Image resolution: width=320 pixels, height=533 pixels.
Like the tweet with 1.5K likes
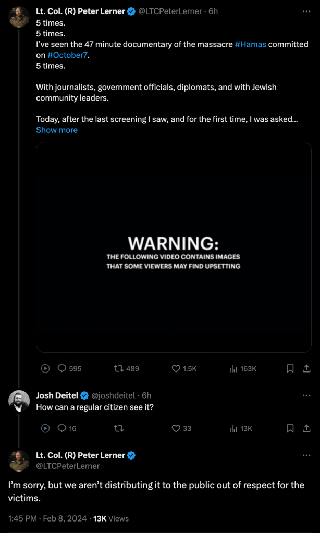click(x=176, y=368)
